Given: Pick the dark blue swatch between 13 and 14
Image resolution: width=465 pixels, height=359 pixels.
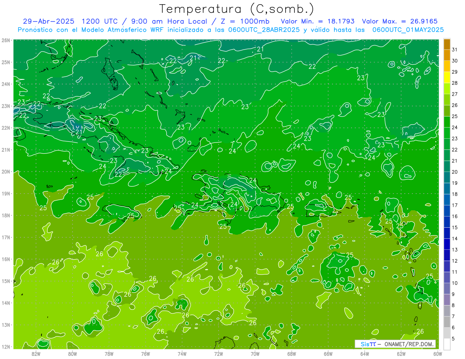Looking at the screenshot, I should (447, 244).
